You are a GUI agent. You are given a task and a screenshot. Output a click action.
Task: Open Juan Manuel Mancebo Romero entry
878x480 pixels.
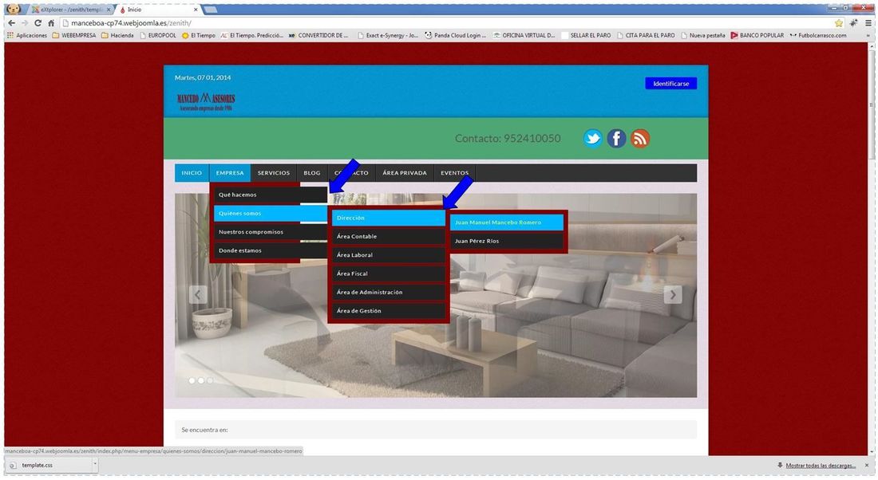coord(507,222)
